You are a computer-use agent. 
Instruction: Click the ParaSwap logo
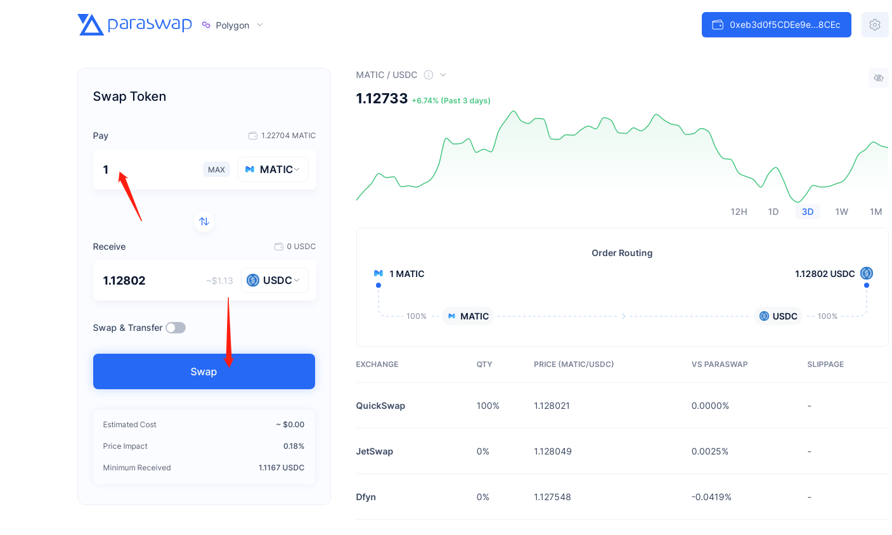point(134,25)
